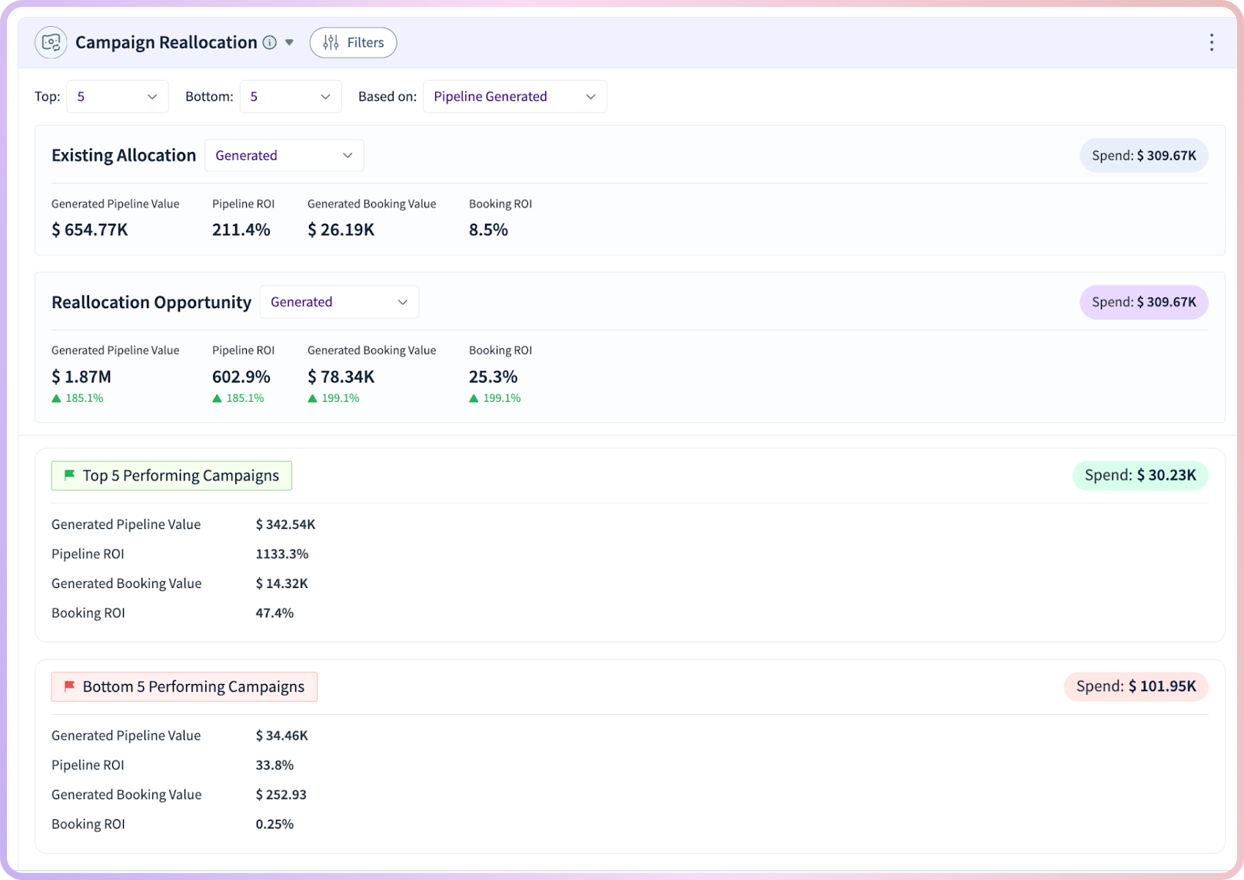Screen dimensions: 1244x880
Task: Click the 185.1% increase under $1.87M
Action: tap(78, 398)
